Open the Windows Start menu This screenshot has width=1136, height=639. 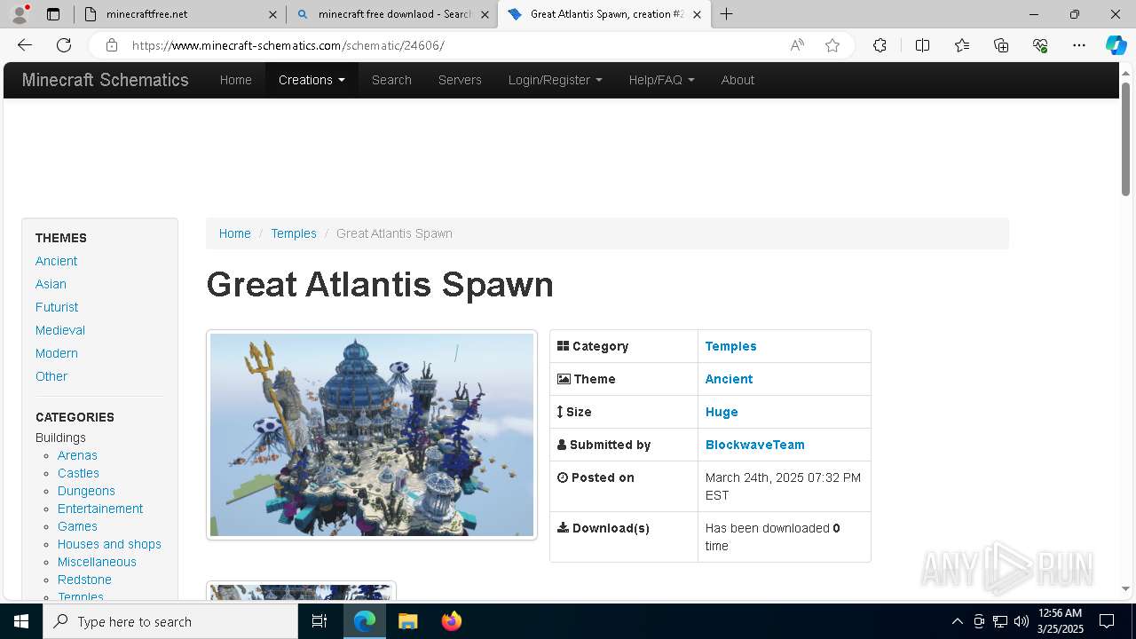click(x=21, y=621)
